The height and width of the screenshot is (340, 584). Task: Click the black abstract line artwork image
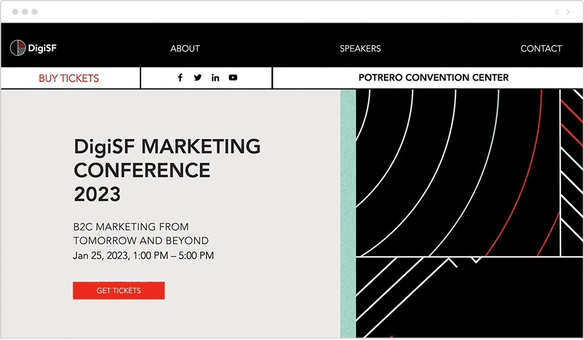pyautogui.click(x=469, y=213)
